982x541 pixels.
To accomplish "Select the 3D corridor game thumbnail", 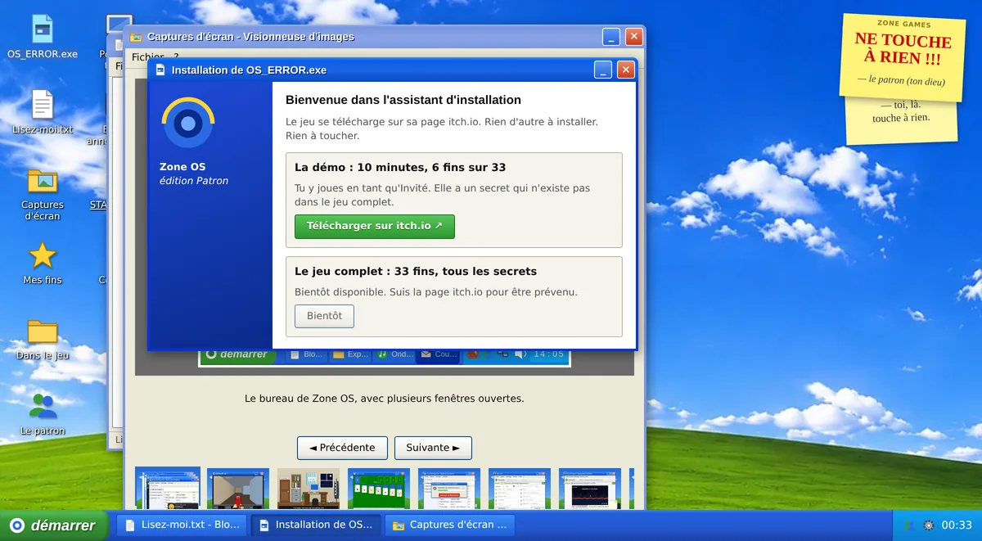I will tap(238, 489).
